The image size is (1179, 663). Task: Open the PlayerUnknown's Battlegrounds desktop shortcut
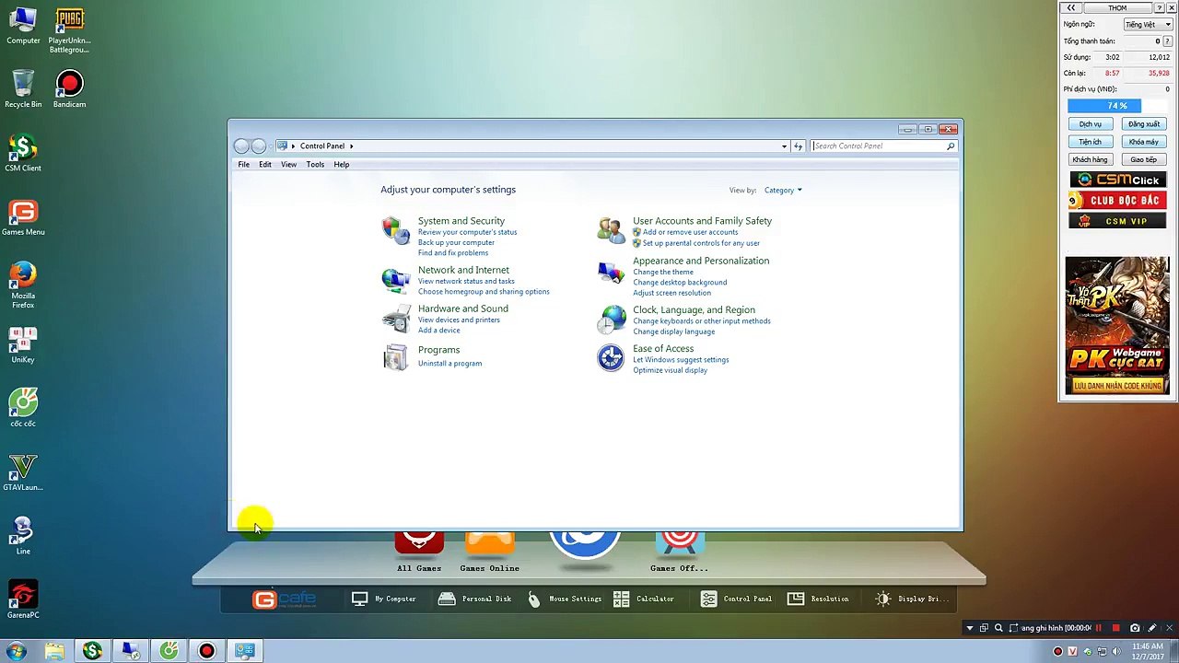(69, 30)
